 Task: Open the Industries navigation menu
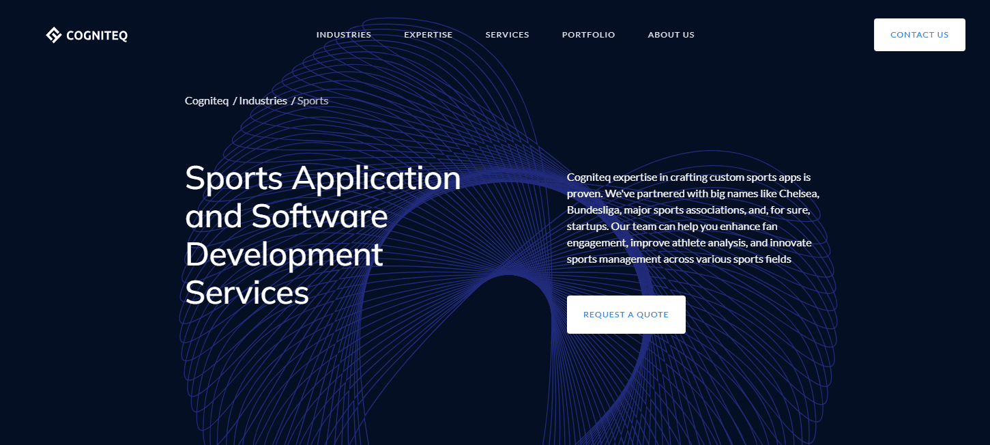[344, 35]
